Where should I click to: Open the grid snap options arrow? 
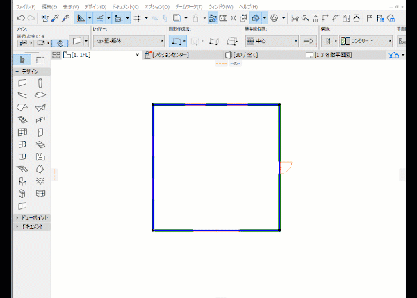tap(146, 18)
